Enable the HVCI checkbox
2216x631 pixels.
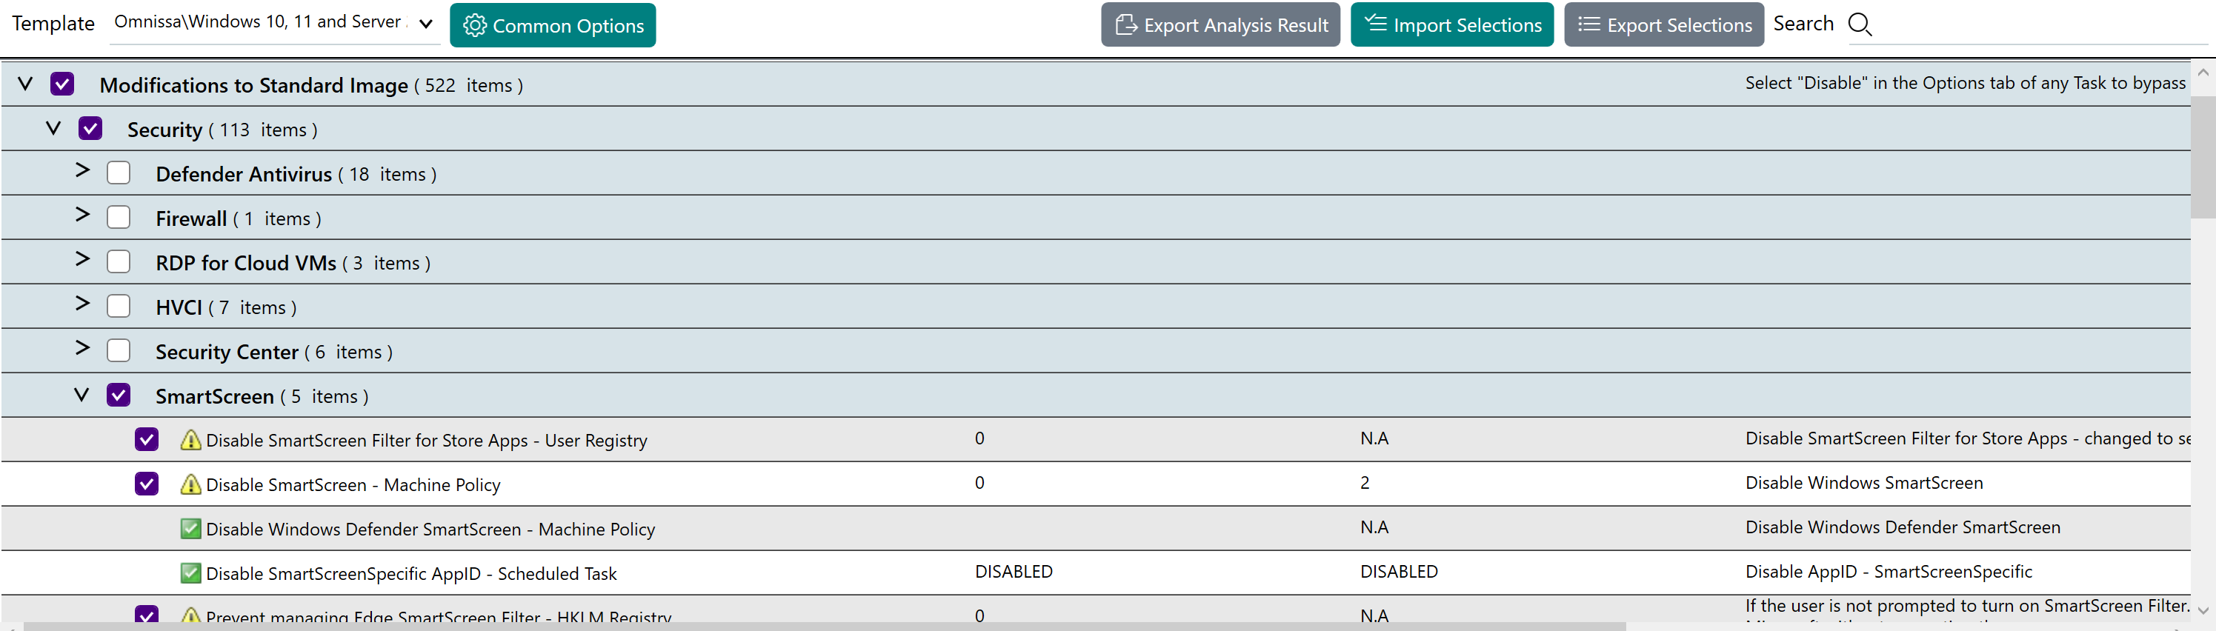tap(119, 307)
